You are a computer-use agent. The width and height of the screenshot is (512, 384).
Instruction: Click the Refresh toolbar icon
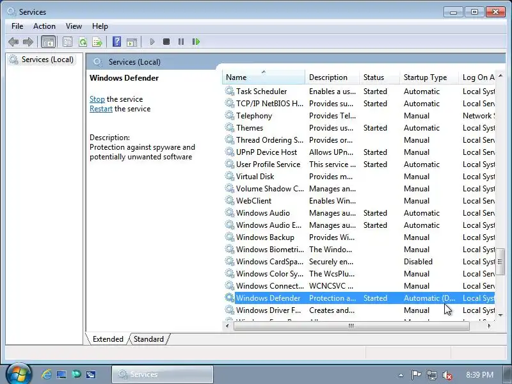pyautogui.click(x=83, y=42)
